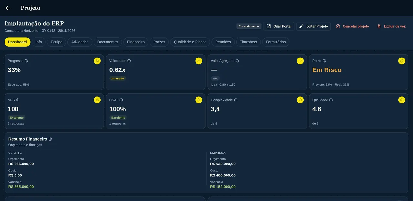Image resolution: width=413 pixels, height=201 pixels.
Task: Click Excluir de vez
Action: pyautogui.click(x=391, y=26)
